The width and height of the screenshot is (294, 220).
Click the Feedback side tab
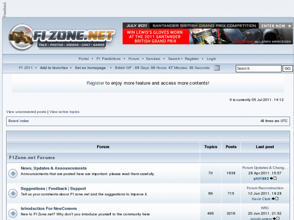click(5, 9)
